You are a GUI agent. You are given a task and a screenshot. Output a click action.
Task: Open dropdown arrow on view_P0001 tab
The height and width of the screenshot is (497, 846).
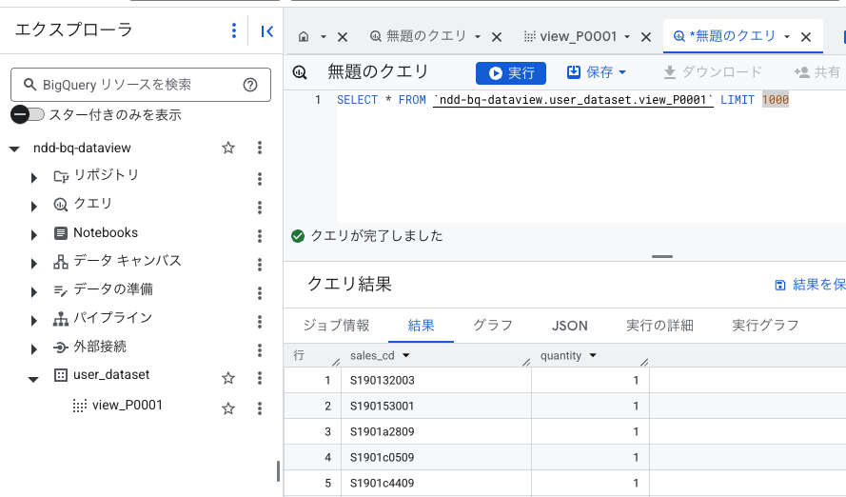[627, 37]
